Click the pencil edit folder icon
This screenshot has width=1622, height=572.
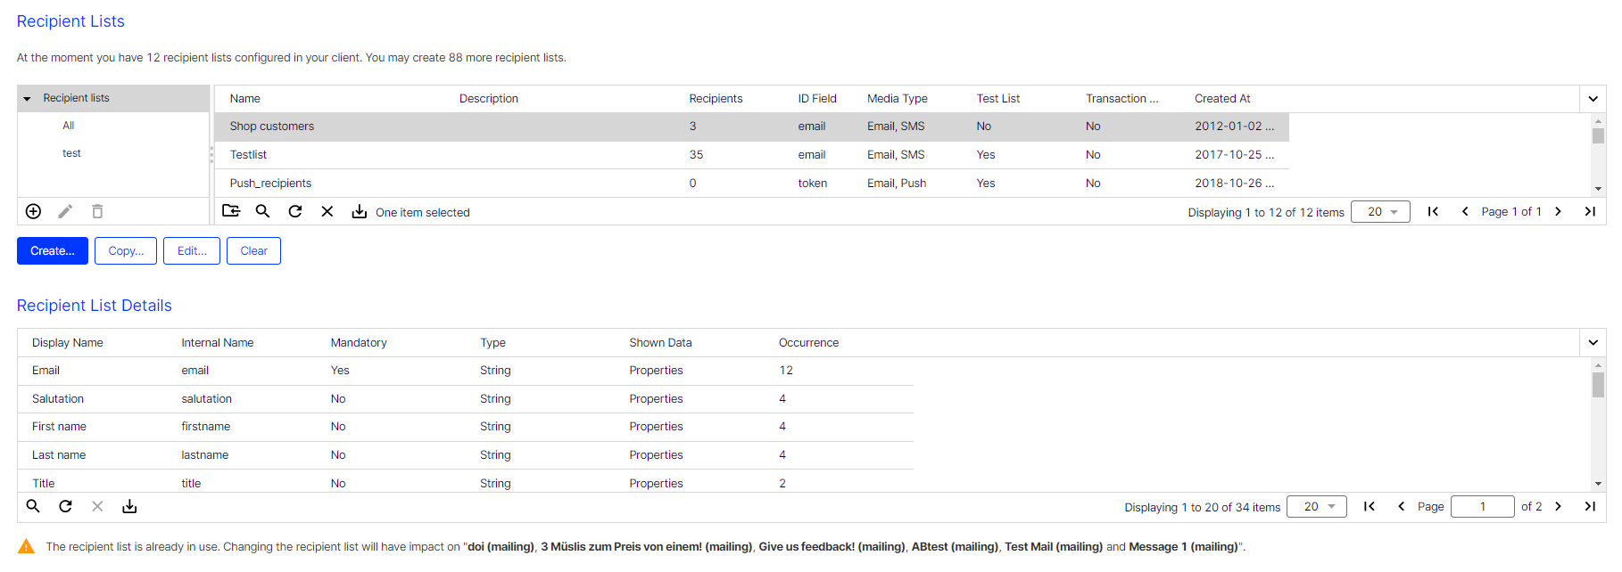point(65,211)
